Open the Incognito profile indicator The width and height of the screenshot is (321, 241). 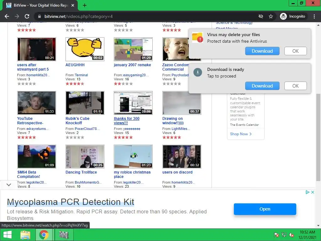pyautogui.click(x=293, y=16)
